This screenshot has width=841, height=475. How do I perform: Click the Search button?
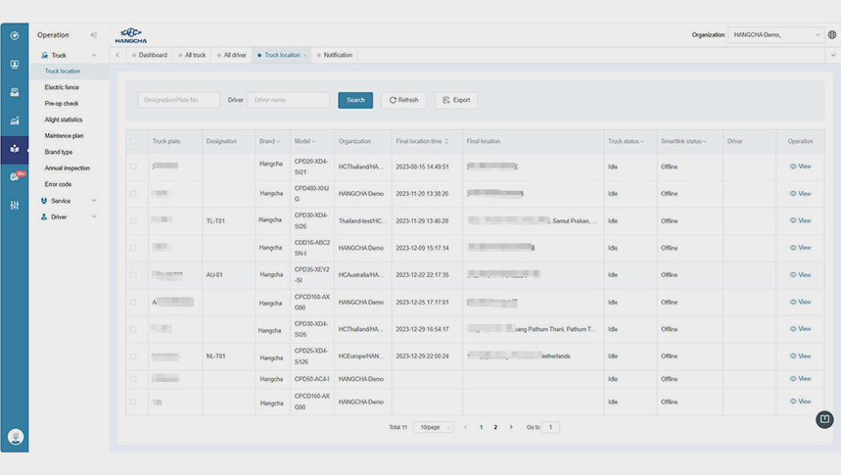pyautogui.click(x=355, y=100)
